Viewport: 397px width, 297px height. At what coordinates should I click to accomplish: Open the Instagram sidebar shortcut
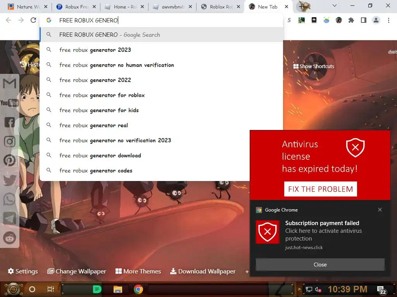coord(10,142)
